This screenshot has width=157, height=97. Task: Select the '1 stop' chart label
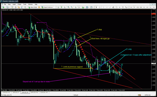[99, 29]
